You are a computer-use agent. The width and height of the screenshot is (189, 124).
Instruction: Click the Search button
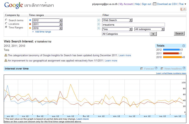(x=179, y=34)
